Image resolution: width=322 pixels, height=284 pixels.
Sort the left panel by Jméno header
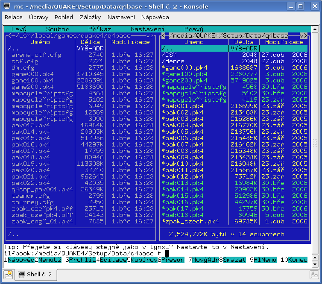click(40, 42)
